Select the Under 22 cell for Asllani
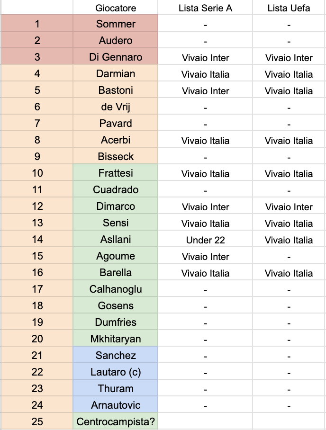The image size is (326, 430). [x=205, y=240]
